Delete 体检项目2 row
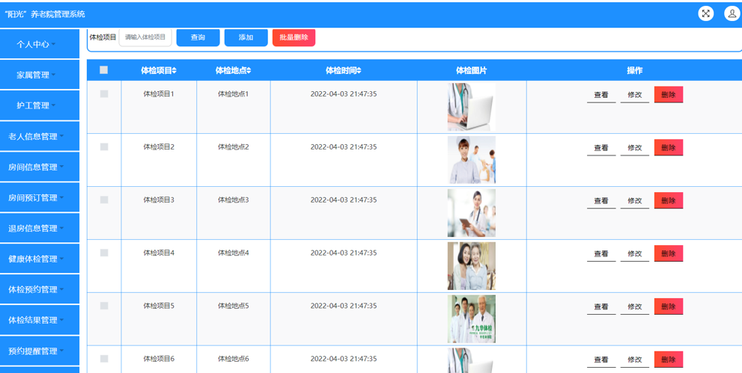Screen dimensions: 742x373 (669, 148)
